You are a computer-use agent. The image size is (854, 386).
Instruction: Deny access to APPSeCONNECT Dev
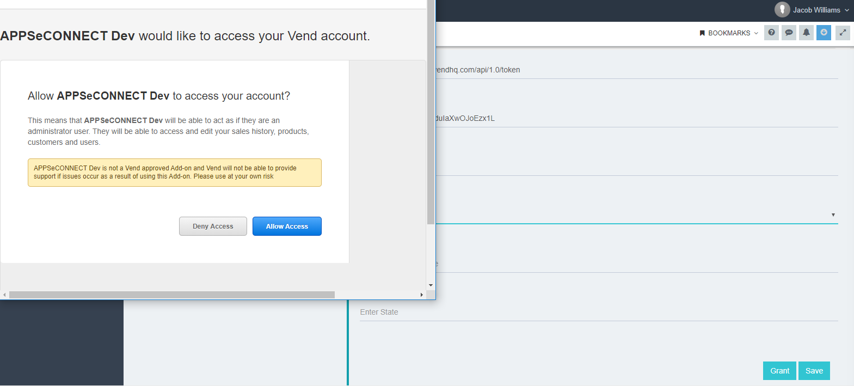point(213,226)
